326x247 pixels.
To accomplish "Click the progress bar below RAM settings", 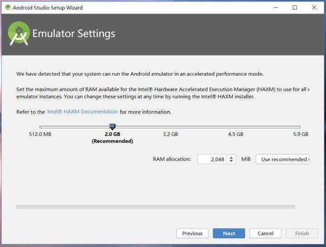I will [156, 207].
